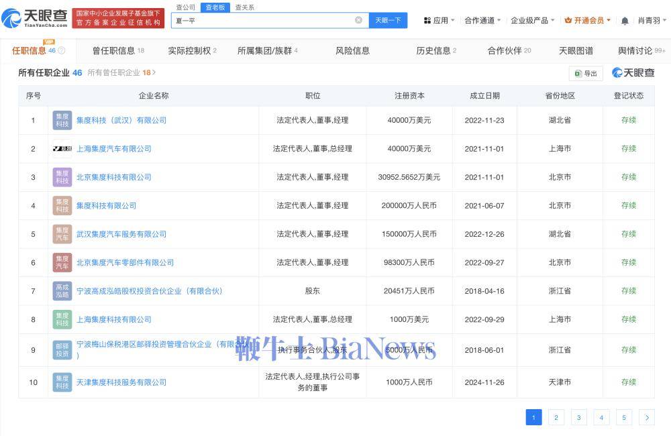Click logo icon of 宁波高成泓皓股权投资合伙企业

[x=62, y=291]
